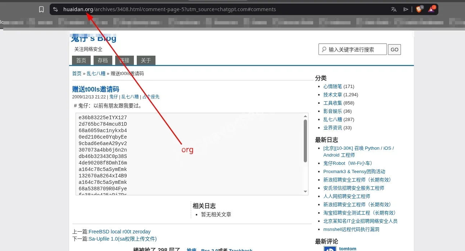This screenshot has height=251, width=465.
Task: Click the scroll-down arrow of the code box
Action: [306, 192]
